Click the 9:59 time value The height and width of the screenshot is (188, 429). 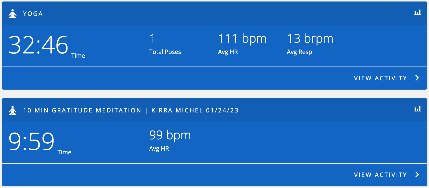pos(31,142)
